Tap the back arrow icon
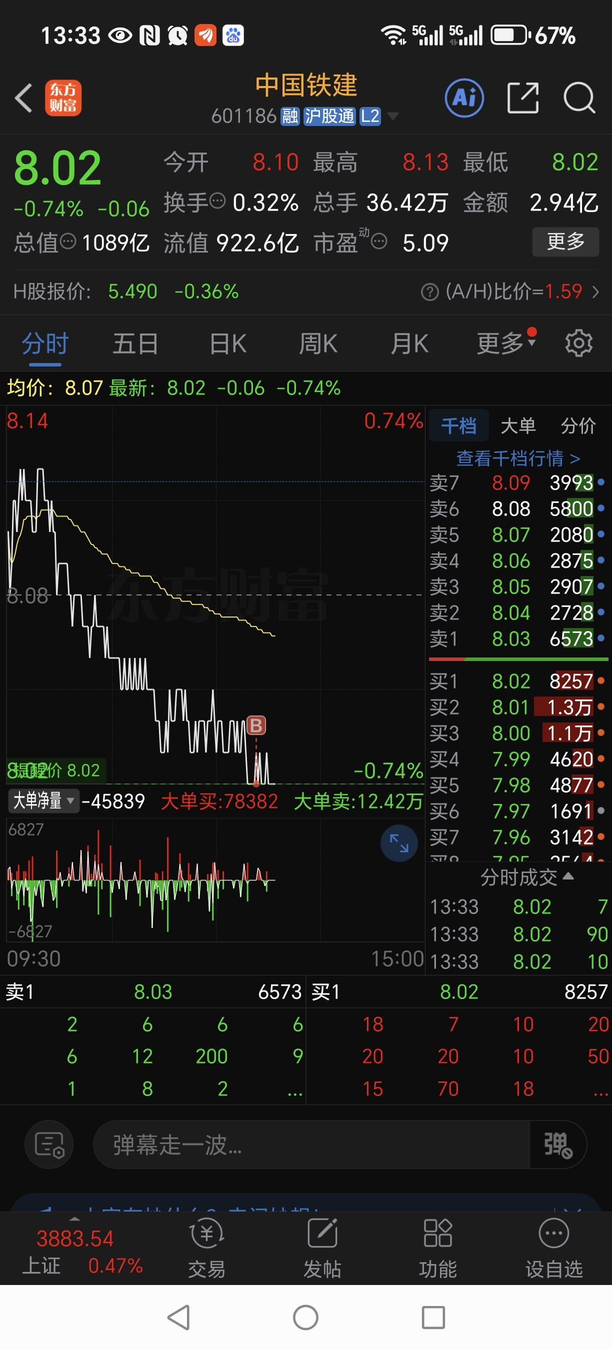612x1350 pixels. [23, 98]
